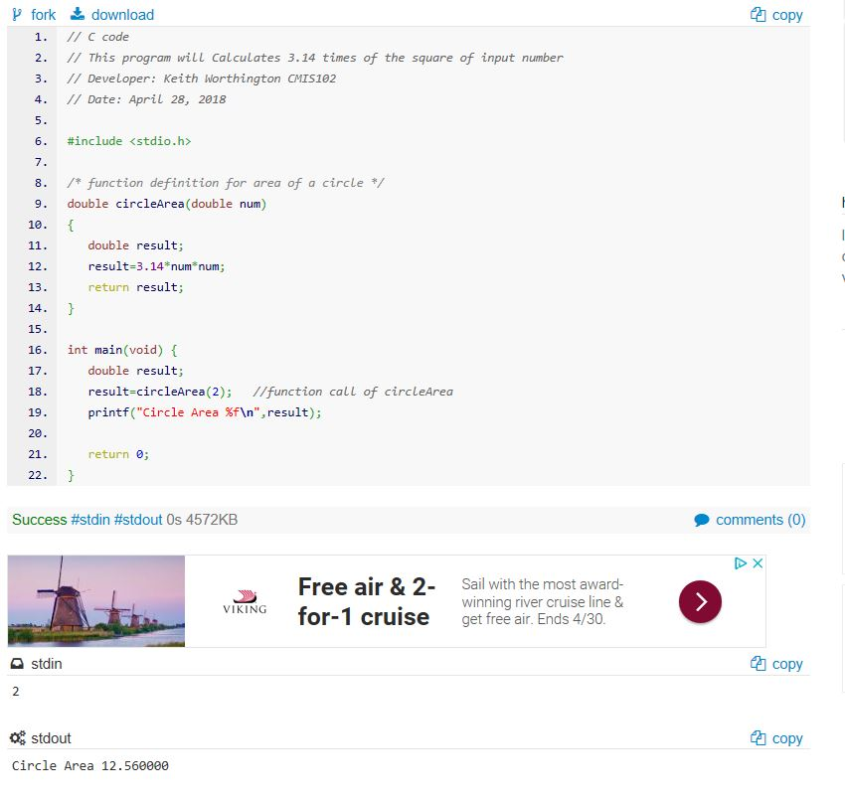845x799 pixels.
Task: Click '#include <stdio.h>' code line
Action: coord(129,141)
